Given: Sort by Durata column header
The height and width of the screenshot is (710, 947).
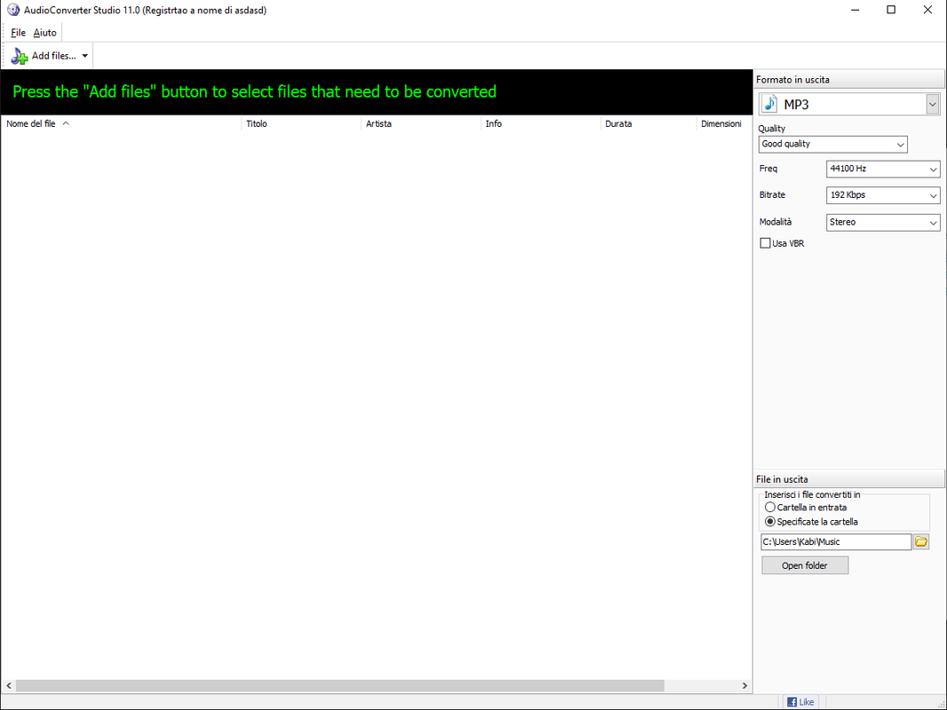Looking at the screenshot, I should [649, 123].
